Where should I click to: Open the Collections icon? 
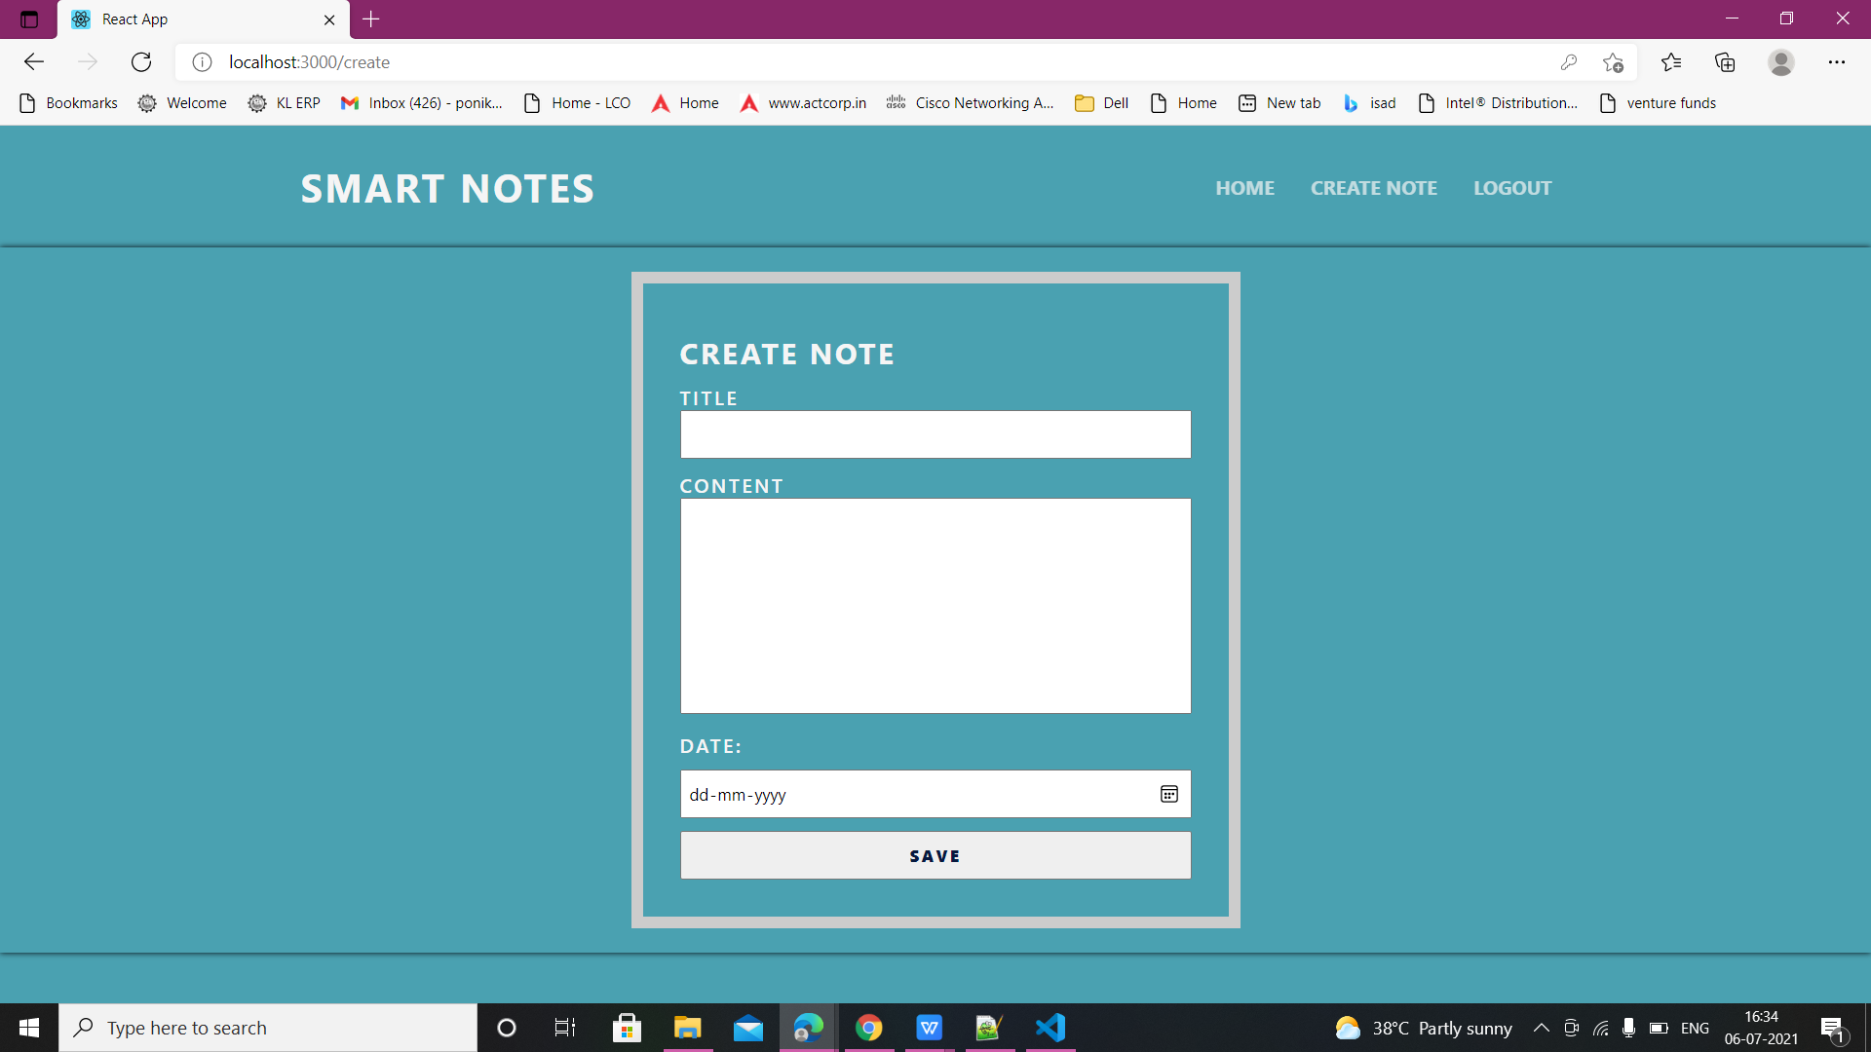tap(1725, 62)
